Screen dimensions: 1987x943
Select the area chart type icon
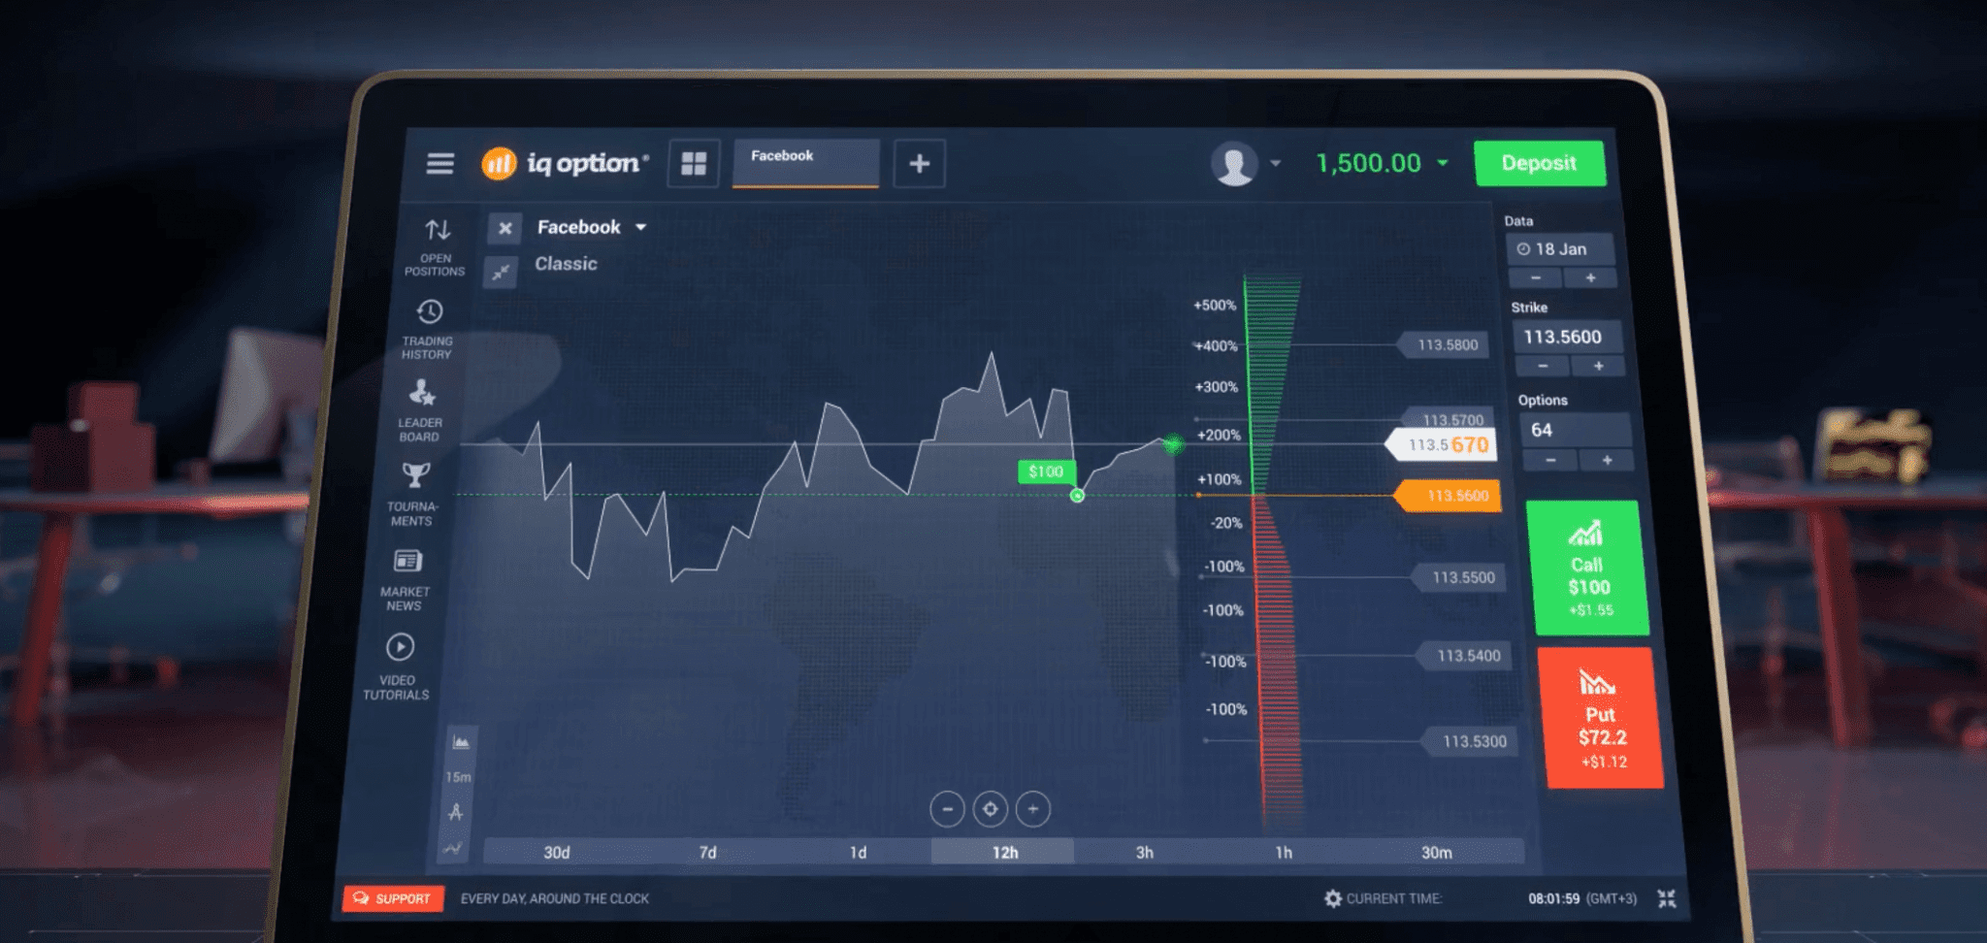(x=461, y=742)
